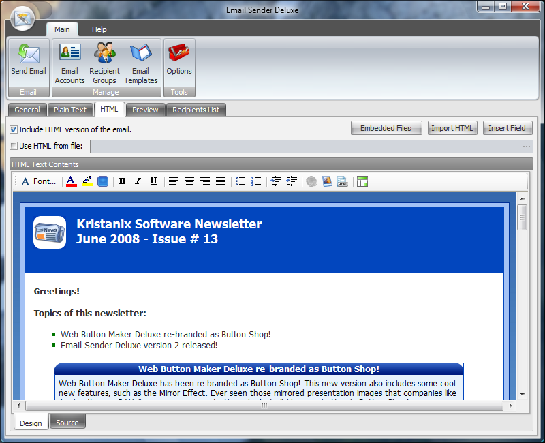Click Insert Field button
545x443 pixels.
coord(507,128)
